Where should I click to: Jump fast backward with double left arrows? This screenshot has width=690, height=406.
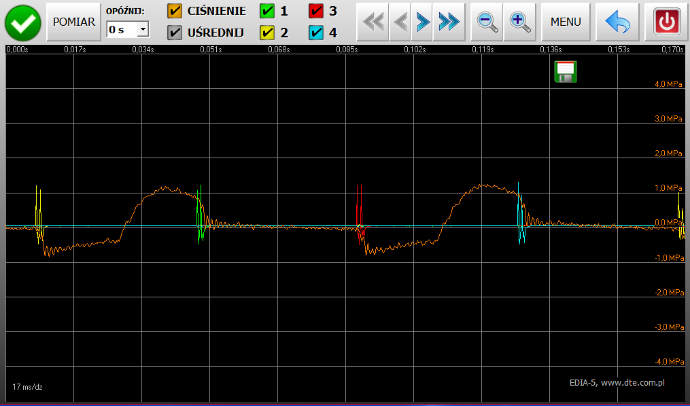coord(373,22)
